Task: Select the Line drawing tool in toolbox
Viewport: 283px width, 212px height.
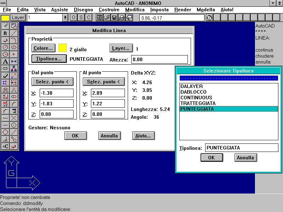Action: [x=14, y=33]
